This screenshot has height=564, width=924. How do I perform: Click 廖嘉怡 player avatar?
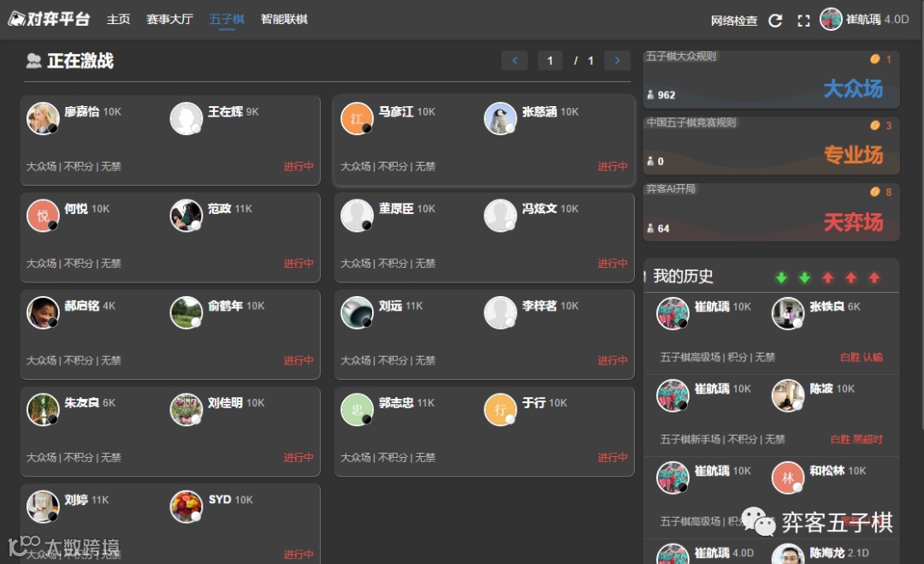point(43,118)
